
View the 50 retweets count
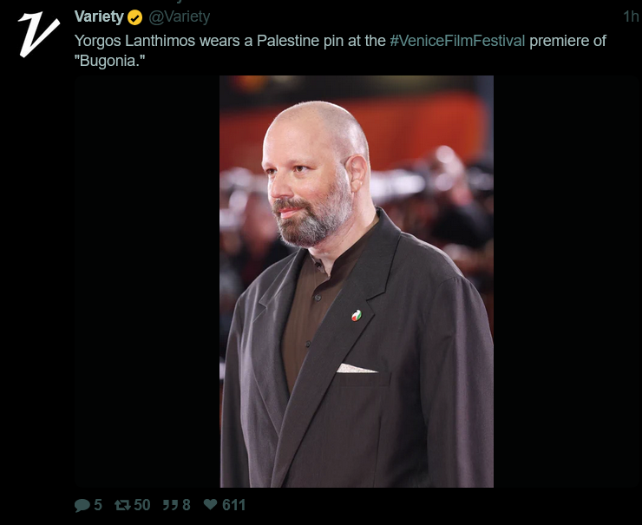click(142, 505)
